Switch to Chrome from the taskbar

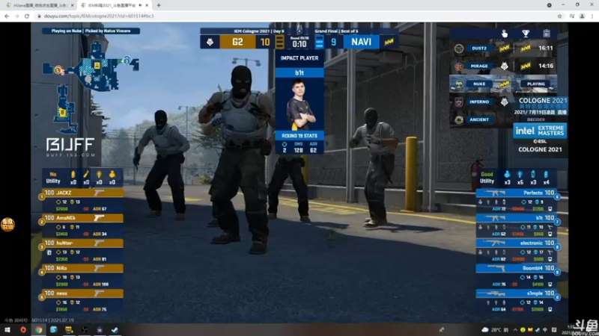38,330
